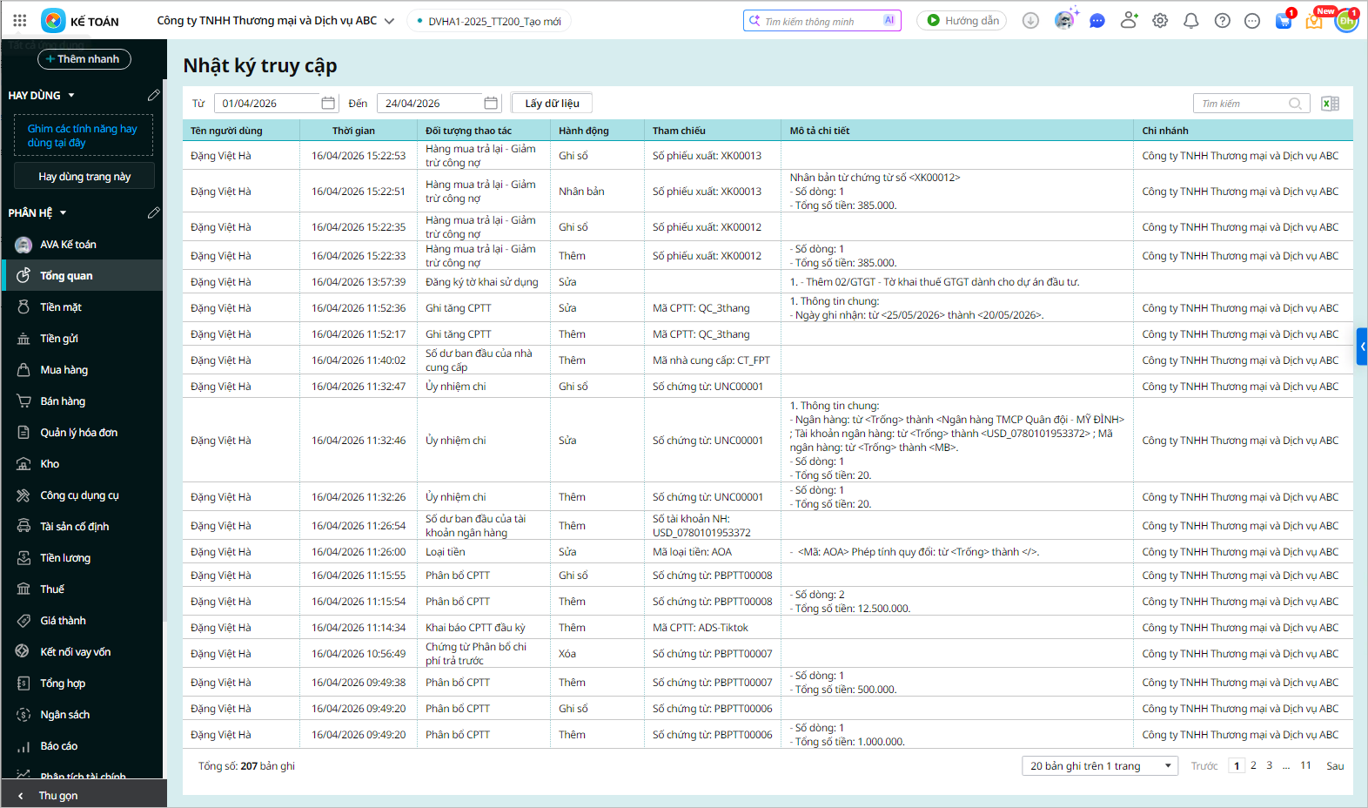Click the Excel export icon
The height and width of the screenshot is (808, 1368).
coord(1330,104)
